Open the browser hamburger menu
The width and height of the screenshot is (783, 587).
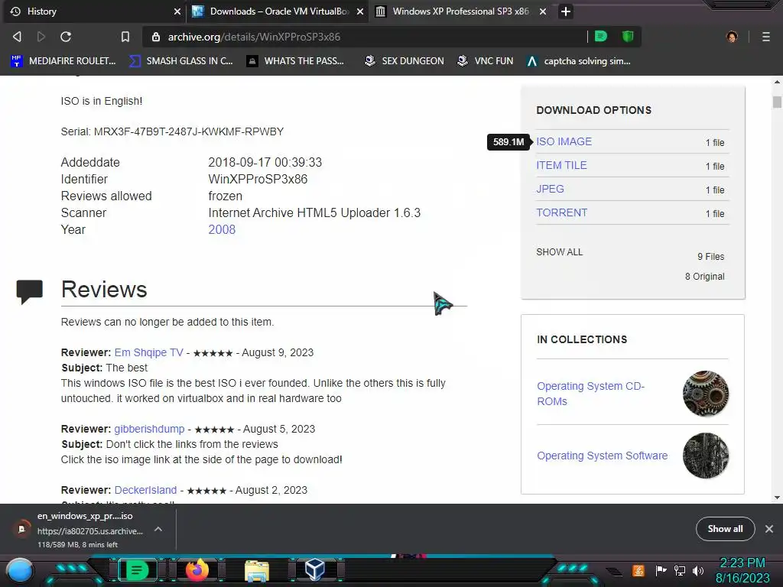coord(766,37)
